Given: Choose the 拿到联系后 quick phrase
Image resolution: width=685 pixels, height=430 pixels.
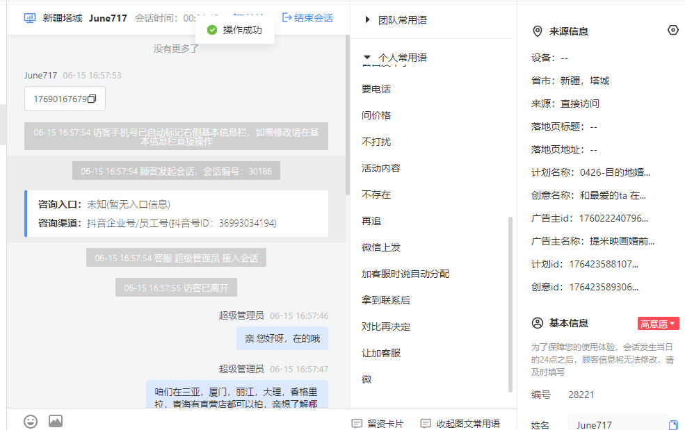Looking at the screenshot, I should tap(386, 300).
